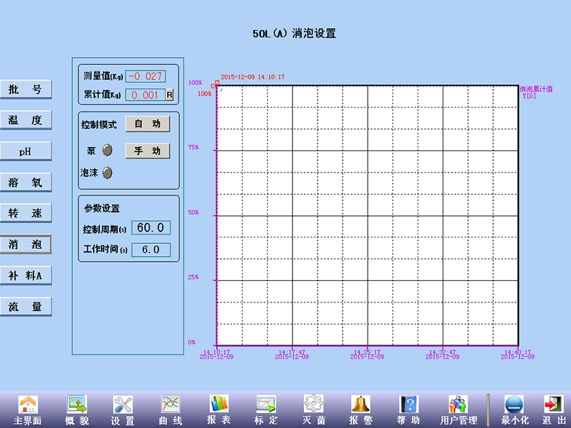Click the 帮助 help icon
The height and width of the screenshot is (428, 571).
(408, 404)
